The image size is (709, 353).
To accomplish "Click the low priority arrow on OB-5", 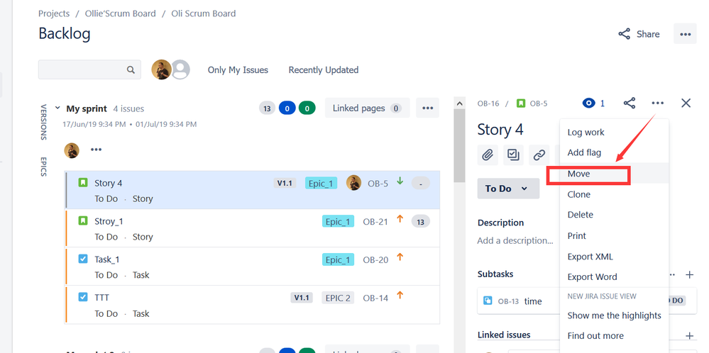I will 400,181.
